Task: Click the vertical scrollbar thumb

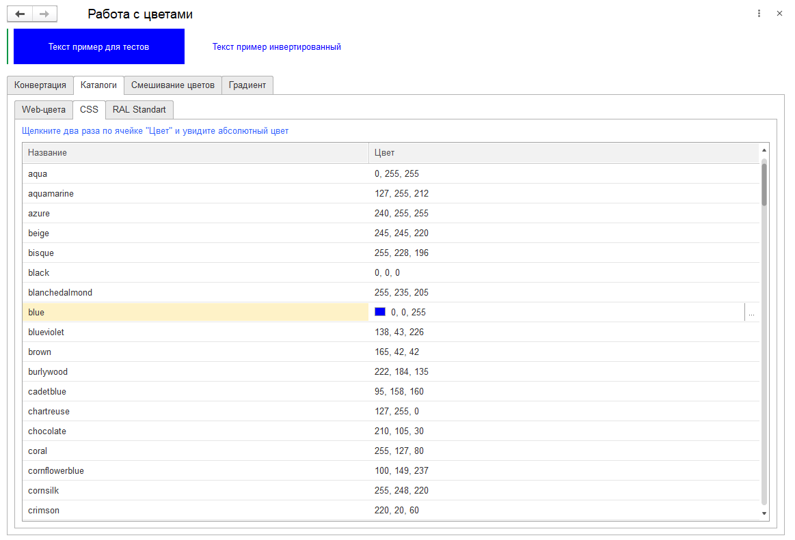Action: [x=764, y=184]
